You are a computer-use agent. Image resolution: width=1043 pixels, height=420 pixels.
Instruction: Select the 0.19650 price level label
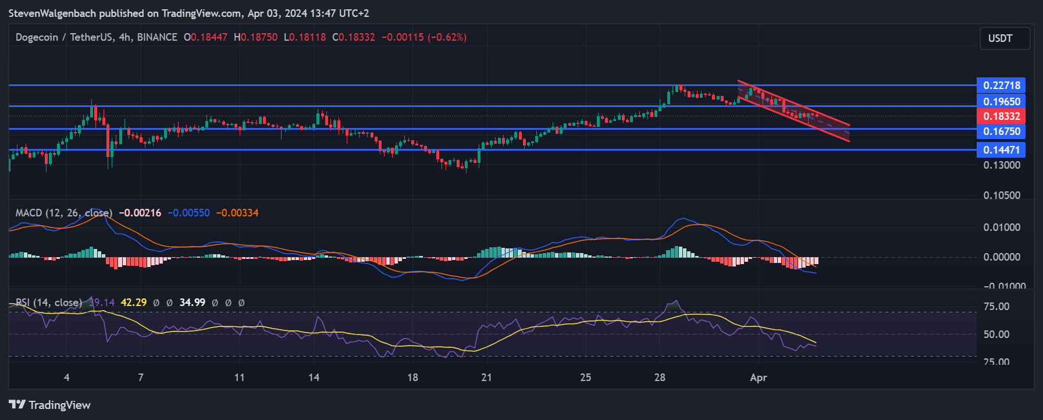click(1001, 102)
